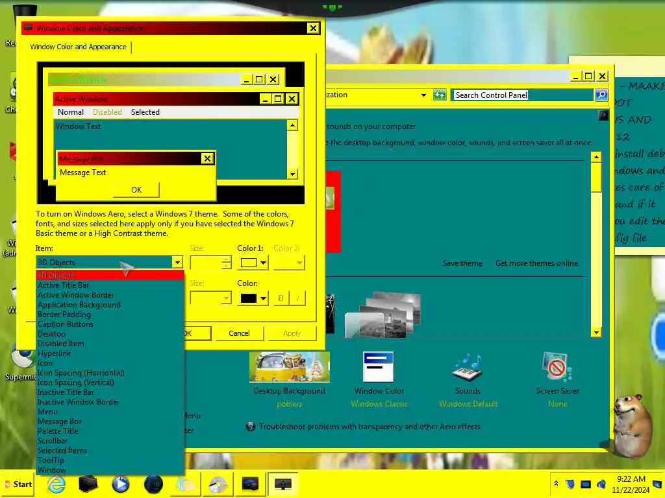Select Desktop in the item list
The height and width of the screenshot is (498, 665).
pyautogui.click(x=110, y=334)
